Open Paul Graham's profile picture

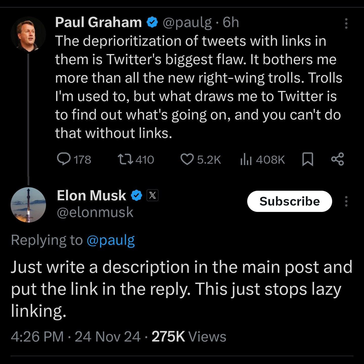click(28, 34)
